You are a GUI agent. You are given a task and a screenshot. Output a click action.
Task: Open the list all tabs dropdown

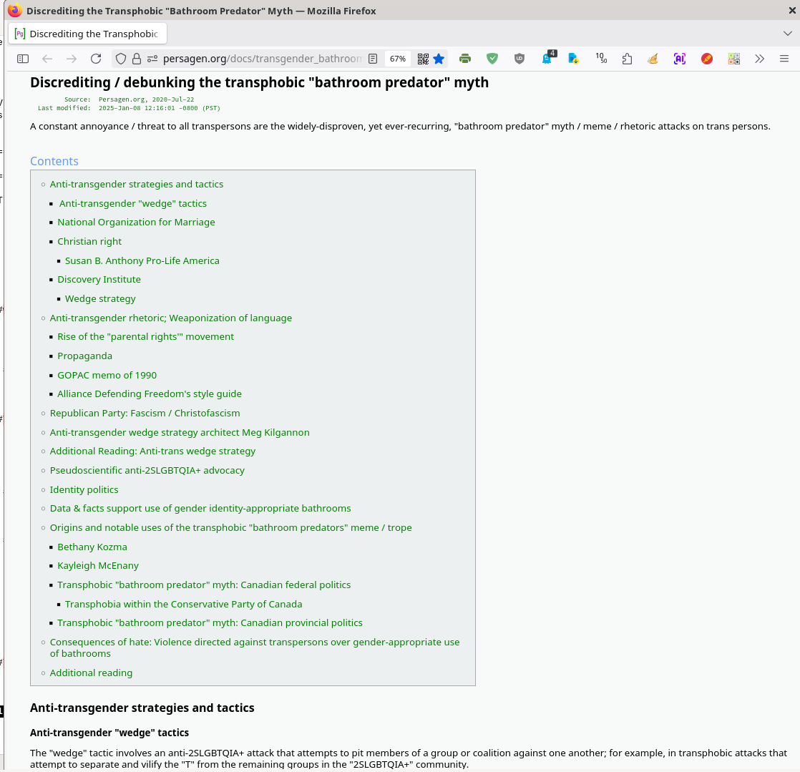pyautogui.click(x=788, y=34)
